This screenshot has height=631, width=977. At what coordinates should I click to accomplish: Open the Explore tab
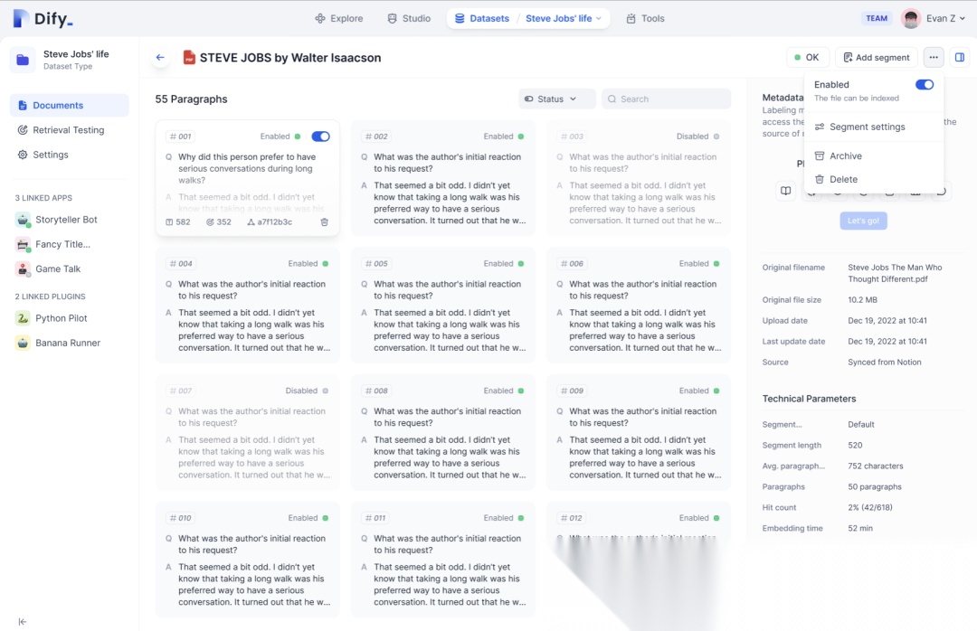(x=338, y=19)
